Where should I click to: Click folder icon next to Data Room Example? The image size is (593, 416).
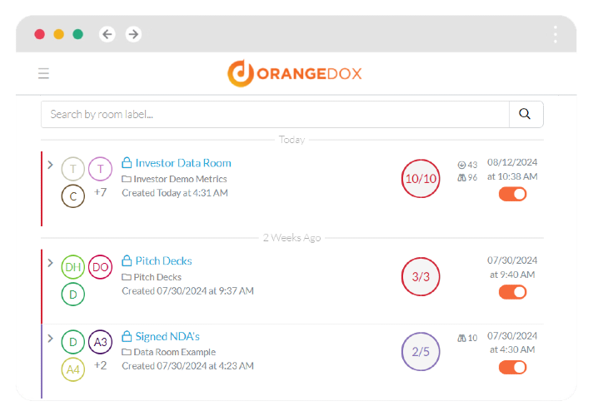[127, 352]
